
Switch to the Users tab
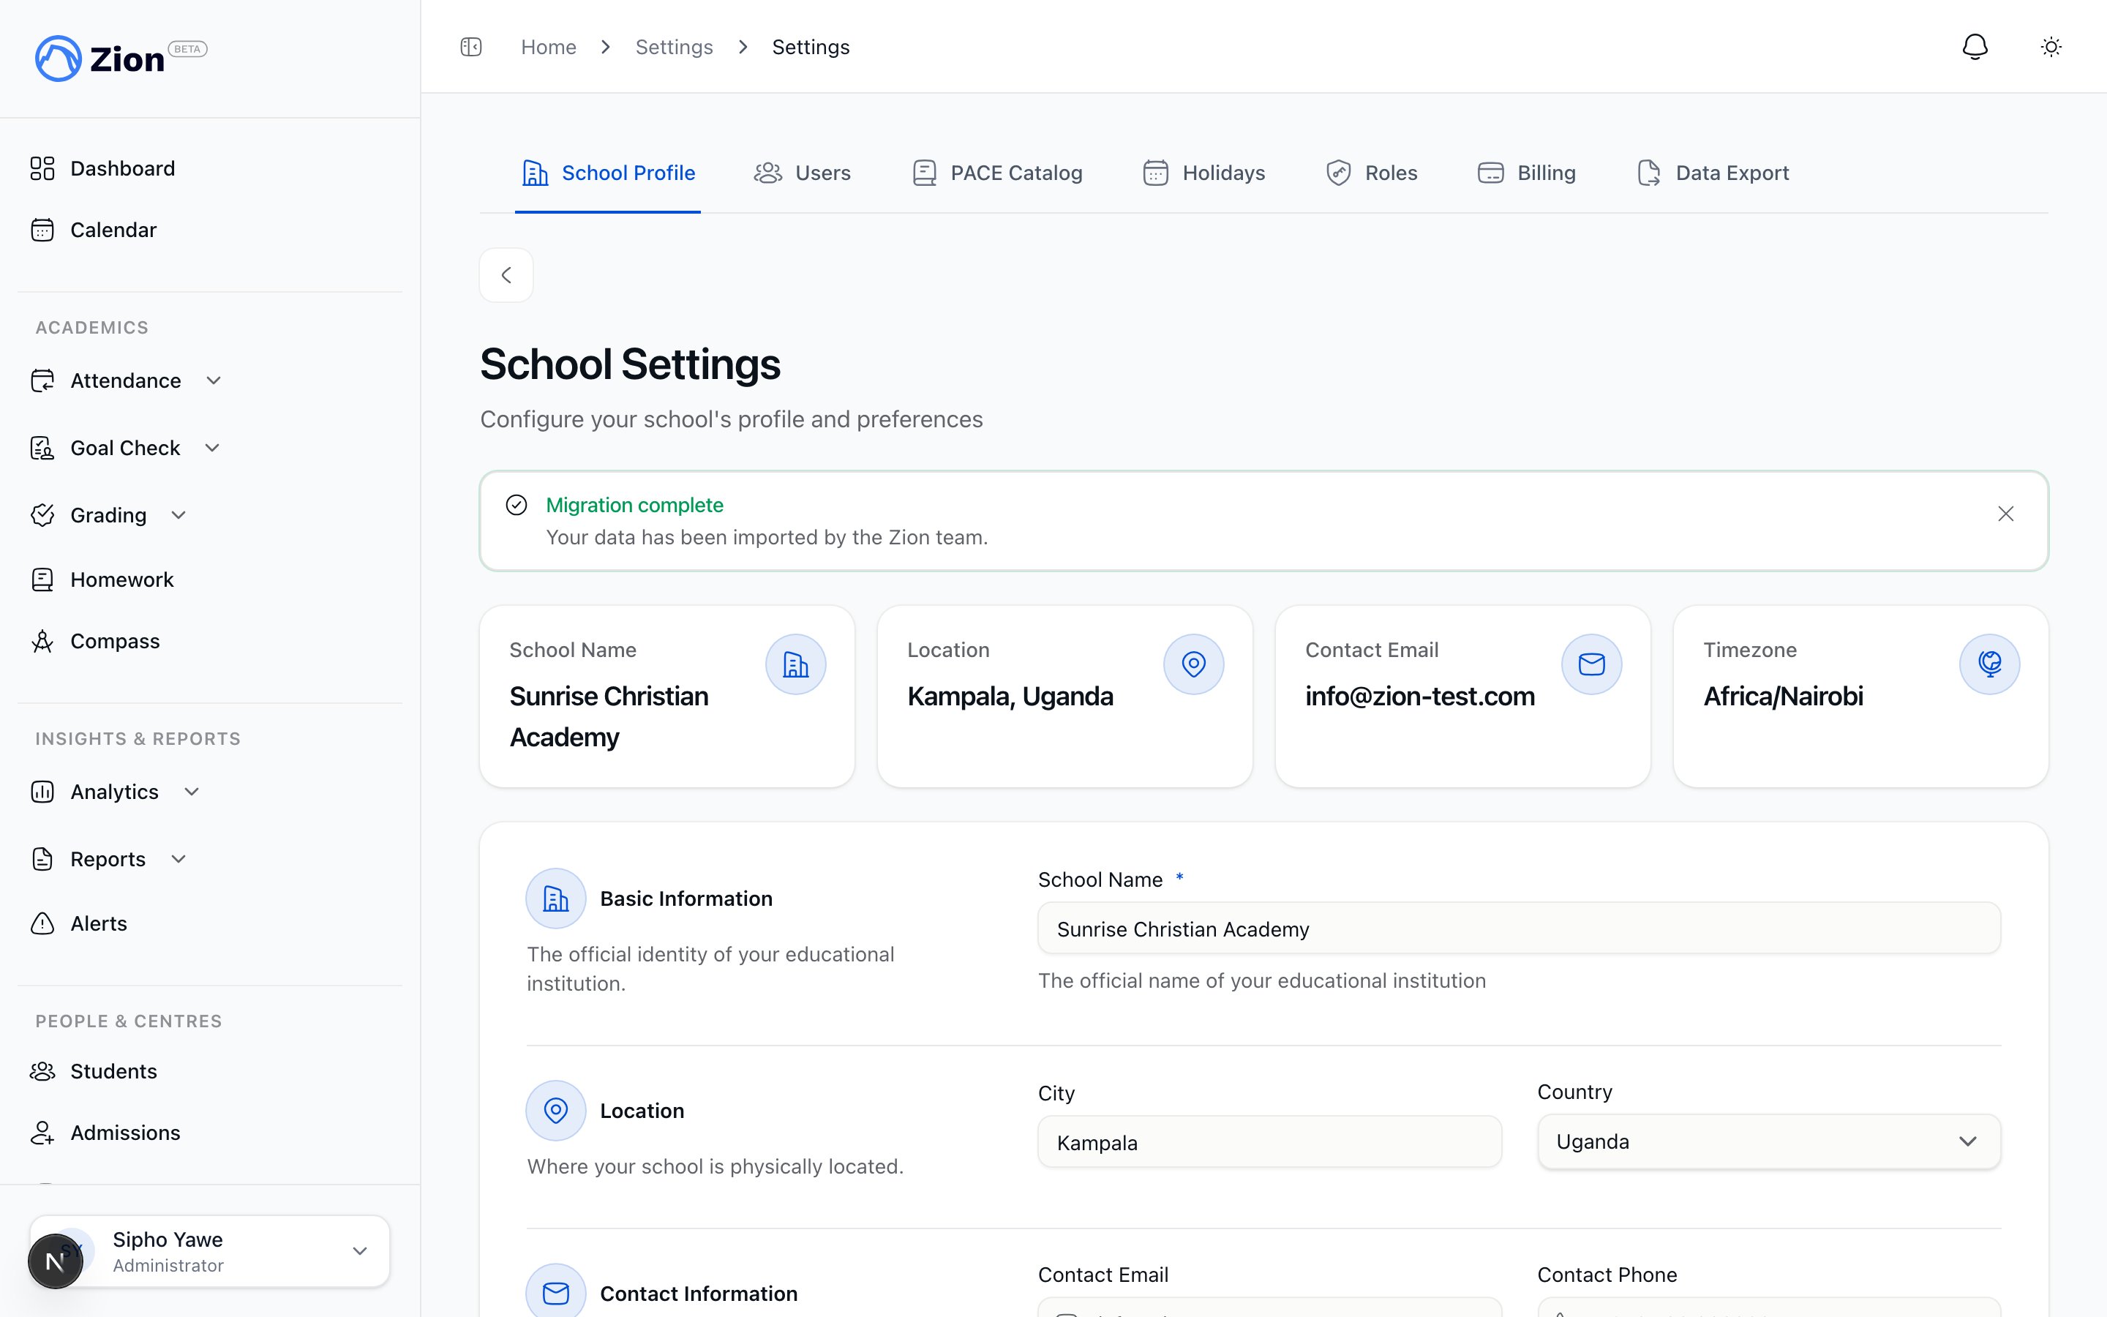point(802,173)
